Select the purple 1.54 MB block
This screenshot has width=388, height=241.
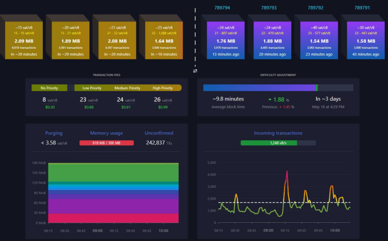[319, 40]
